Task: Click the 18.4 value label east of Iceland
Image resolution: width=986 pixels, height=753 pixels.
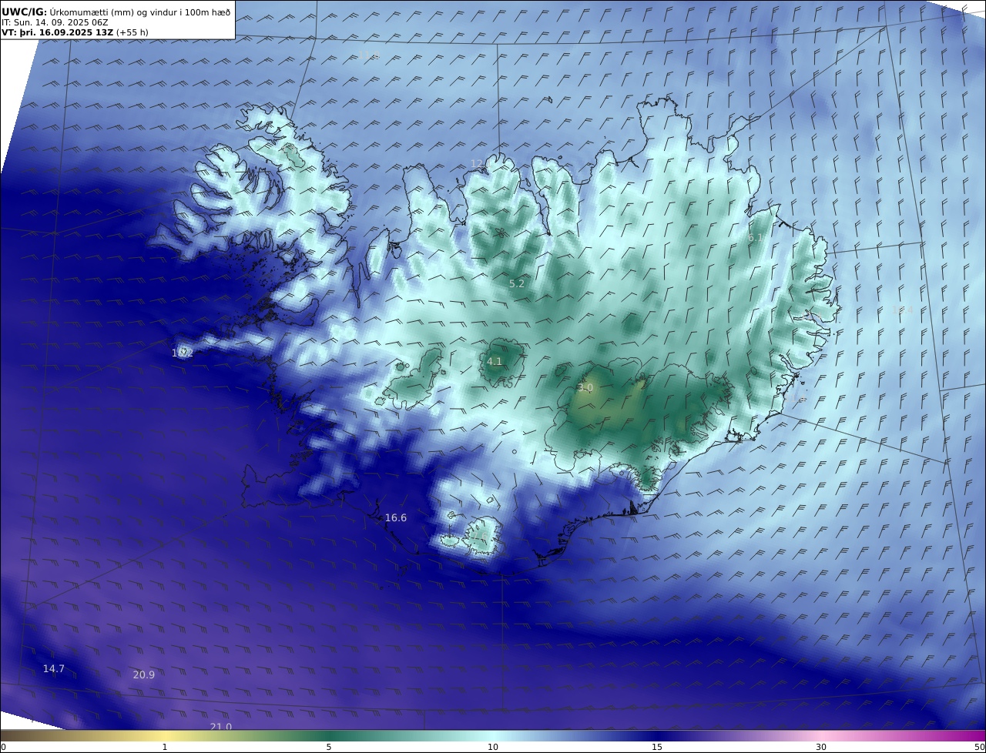Action: [902, 310]
